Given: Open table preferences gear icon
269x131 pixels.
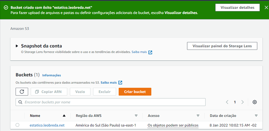Looking at the screenshot, I should coord(255,102).
